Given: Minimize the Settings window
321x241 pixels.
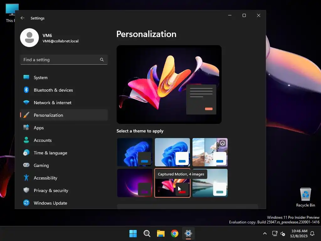Looking at the screenshot, I should (230, 15).
